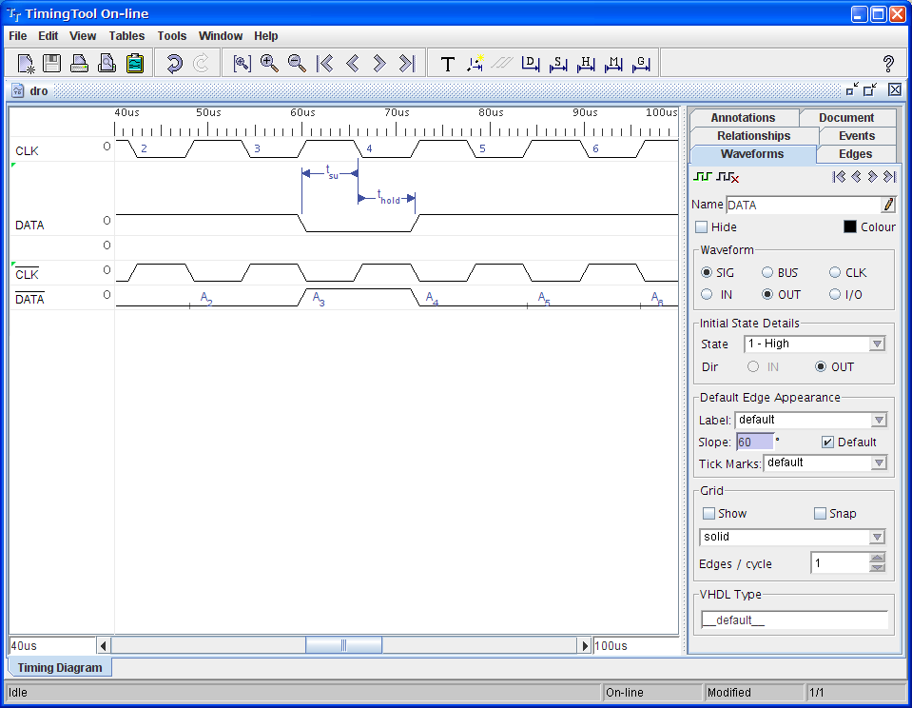Enable the Grid Show checkbox
This screenshot has width=912, height=708.
click(708, 514)
